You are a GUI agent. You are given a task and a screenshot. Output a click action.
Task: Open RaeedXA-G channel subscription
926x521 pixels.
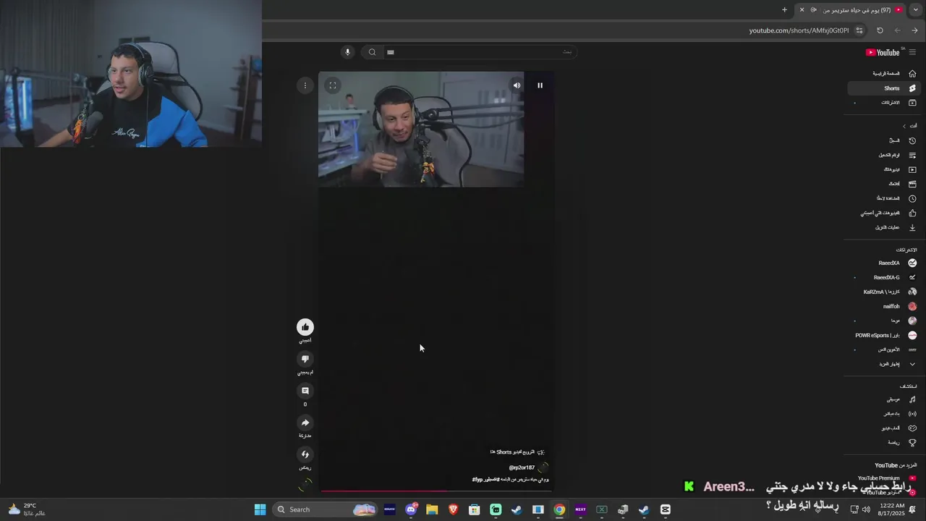885,277
